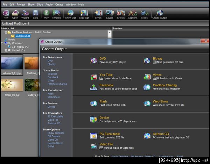This screenshot has width=210, height=164.
Task: Collapse the My Computer tree node
Action: [2, 43]
